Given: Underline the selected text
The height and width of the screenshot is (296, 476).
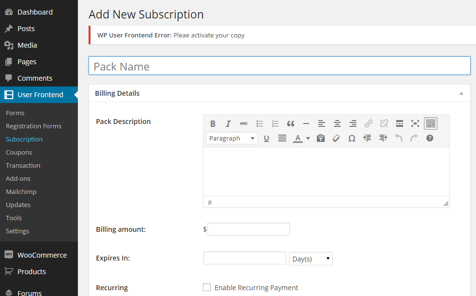Looking at the screenshot, I should coord(267,139).
